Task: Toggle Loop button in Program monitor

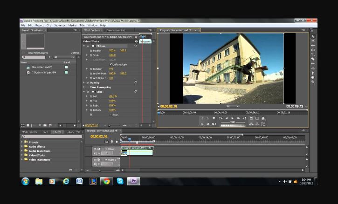Action: tap(251, 118)
